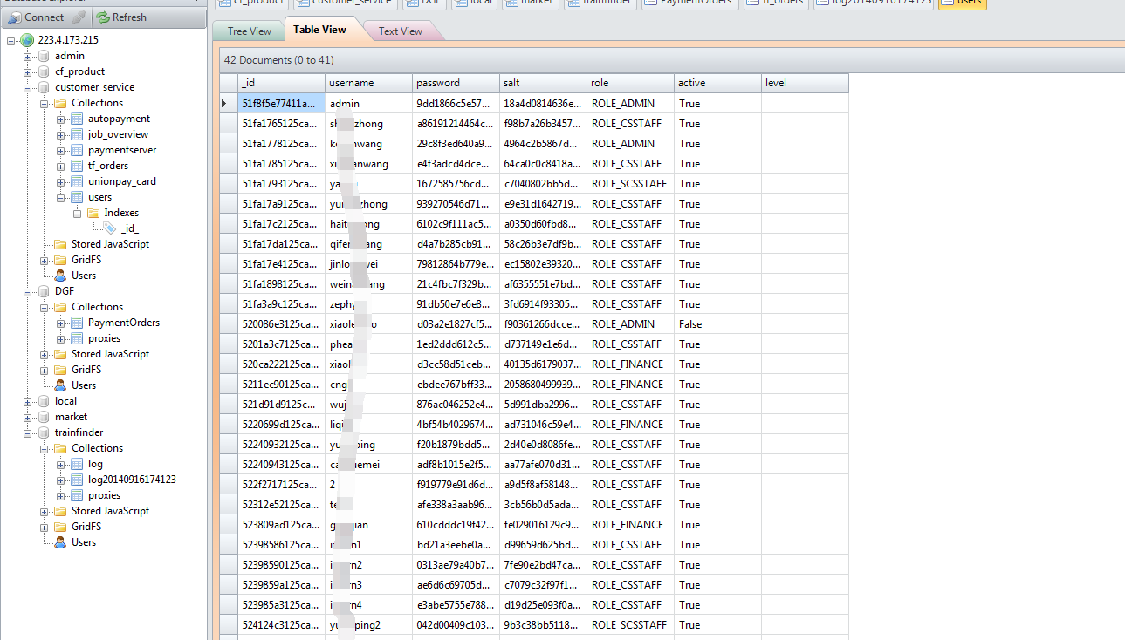This screenshot has height=640, width=1125.
Task: Select the job_overview collection icon
Action: pos(77,134)
